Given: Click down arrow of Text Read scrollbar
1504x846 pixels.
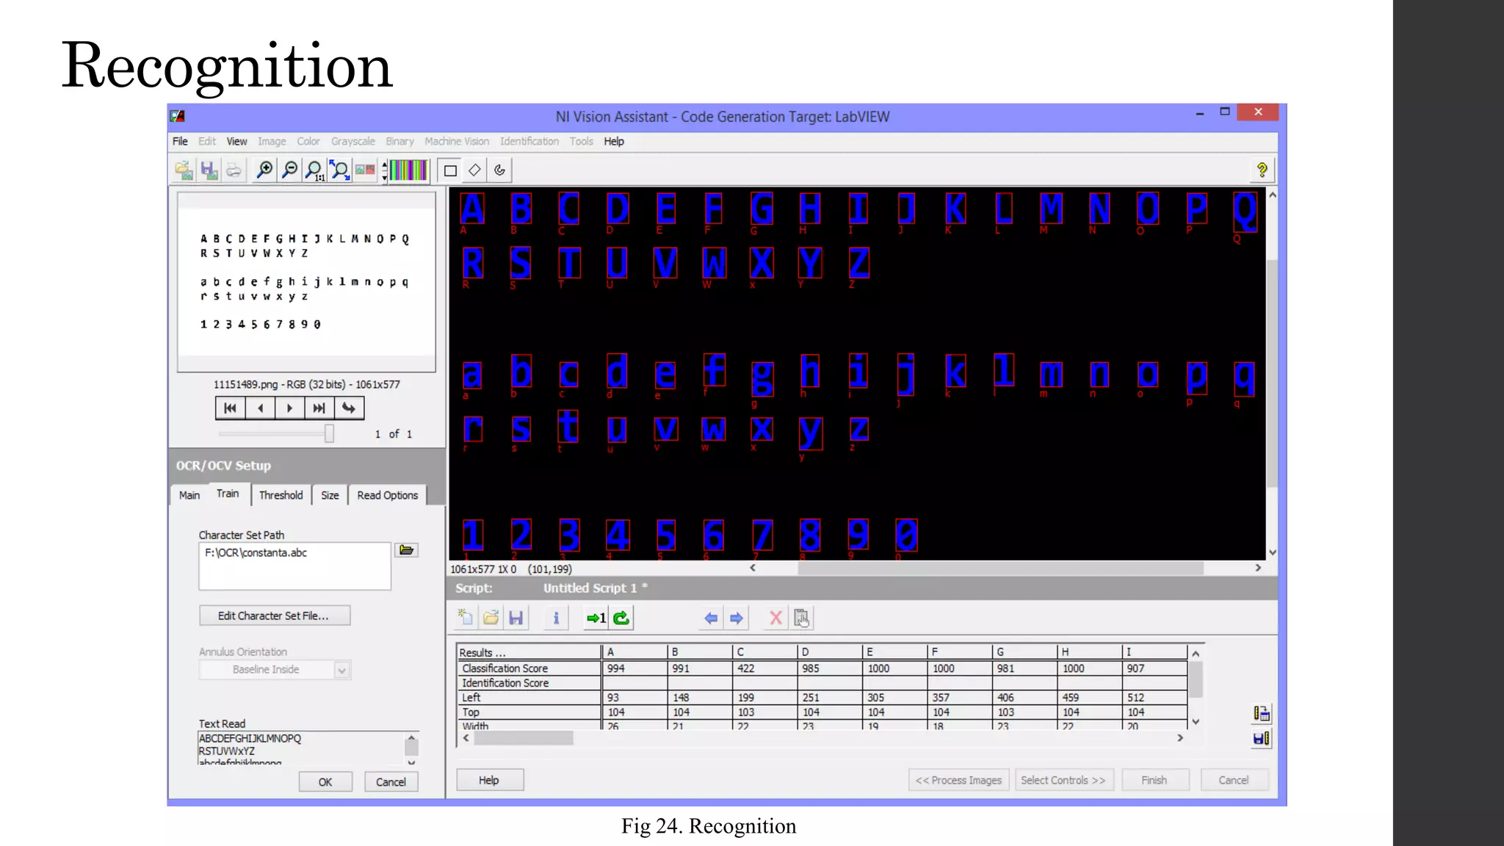Looking at the screenshot, I should [x=411, y=762].
